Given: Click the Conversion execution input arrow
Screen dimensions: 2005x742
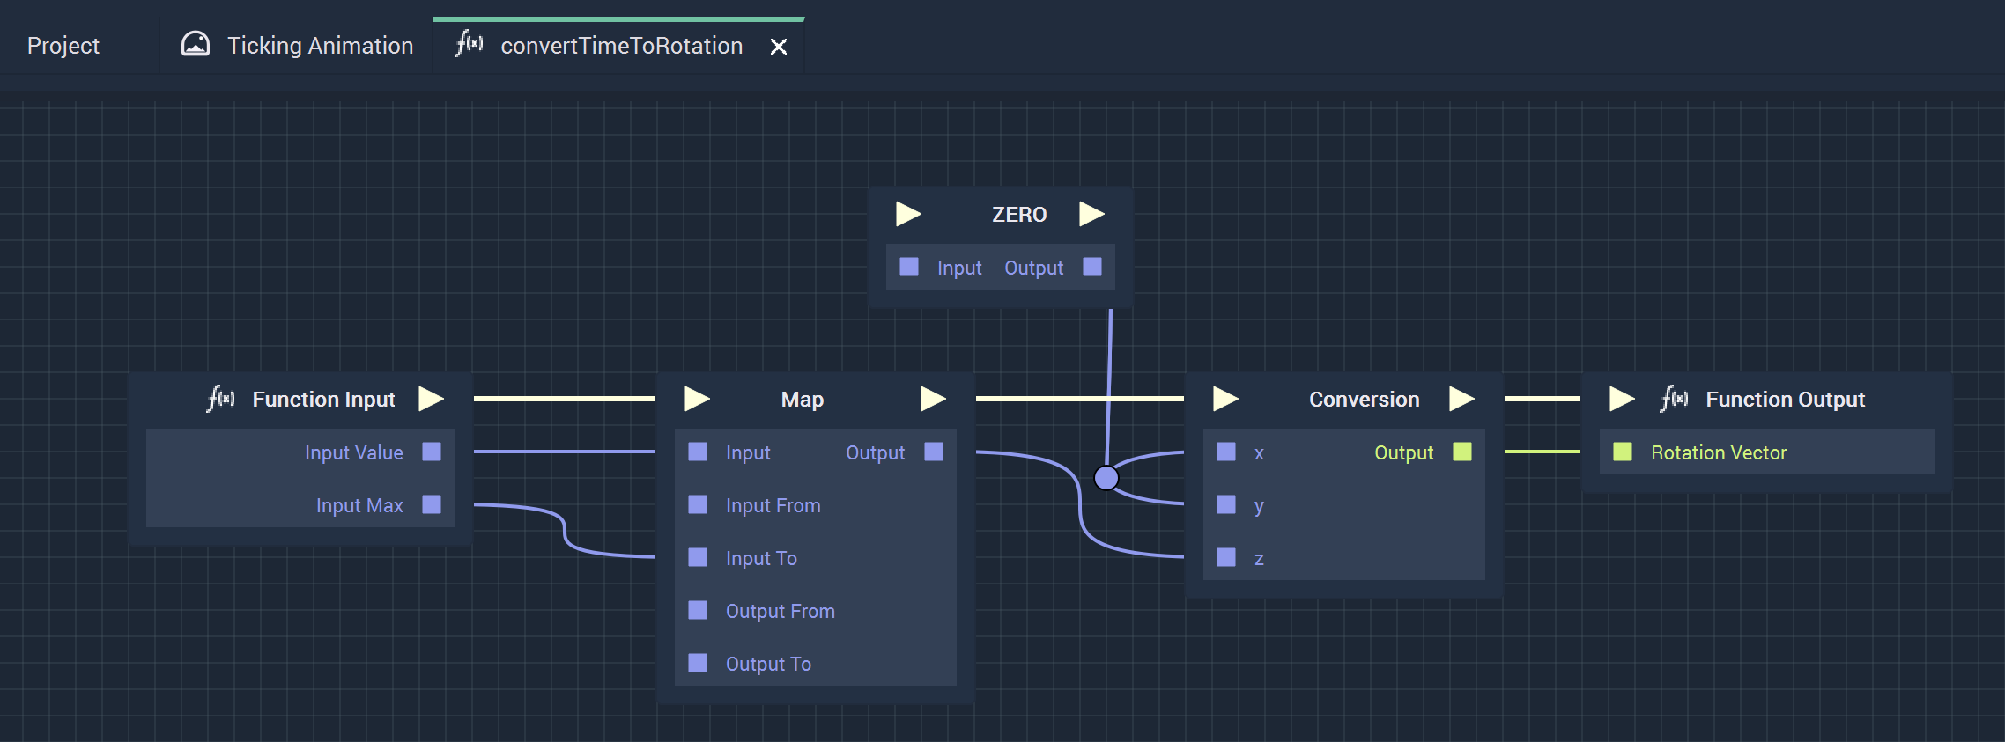Looking at the screenshot, I should click(x=1225, y=399).
